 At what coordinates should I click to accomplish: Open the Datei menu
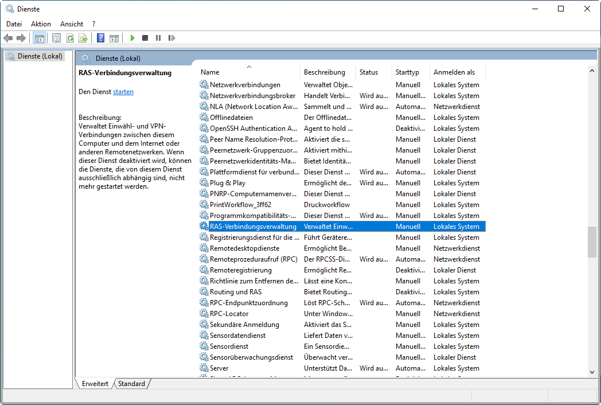(14, 24)
